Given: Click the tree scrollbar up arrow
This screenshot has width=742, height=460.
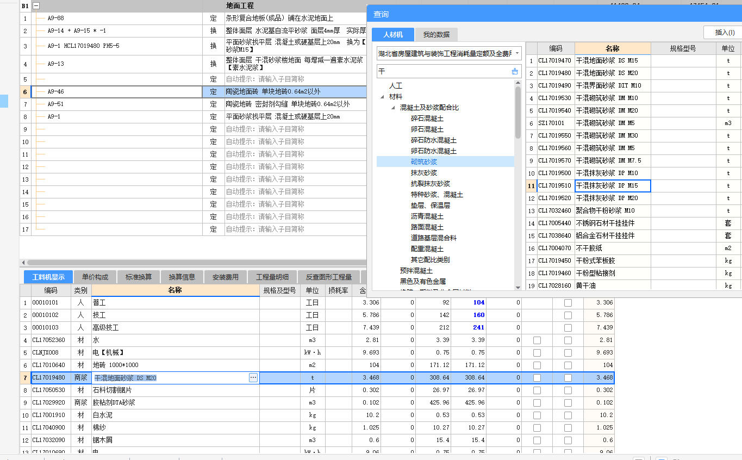Looking at the screenshot, I should pyautogui.click(x=518, y=83).
